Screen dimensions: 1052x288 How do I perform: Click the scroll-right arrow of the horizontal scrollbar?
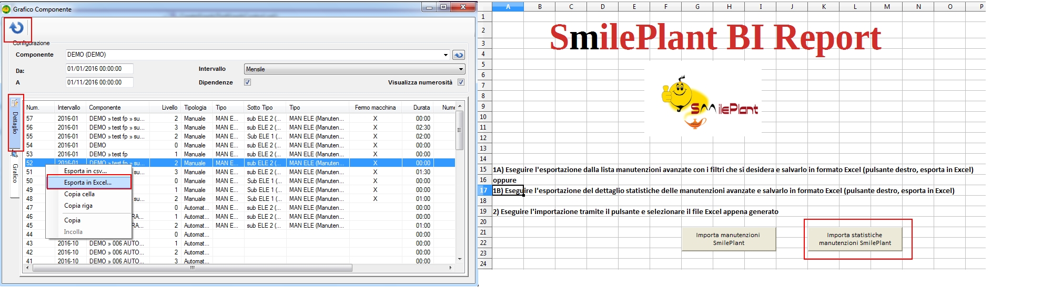coord(450,268)
